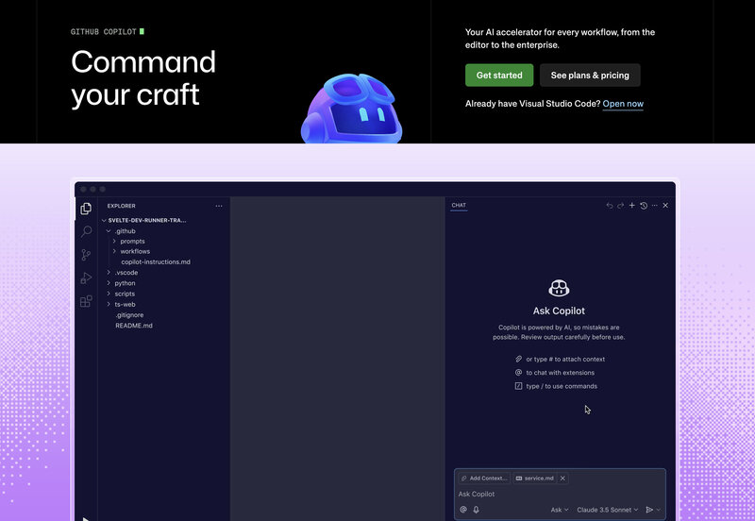
Task: Open Explorer panel more actions menu
Action: (x=219, y=206)
